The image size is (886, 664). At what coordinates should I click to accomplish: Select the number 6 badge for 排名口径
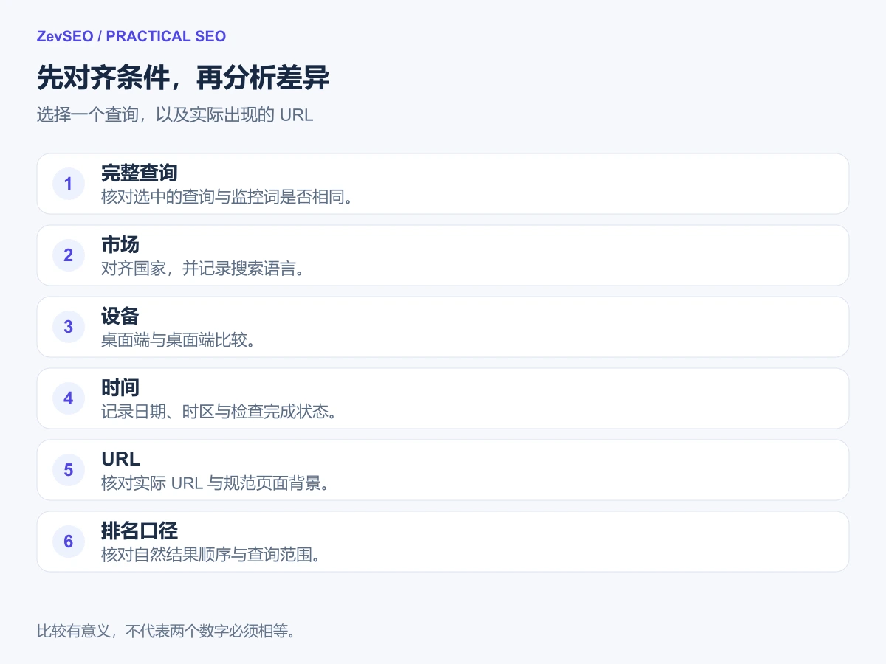pos(69,542)
